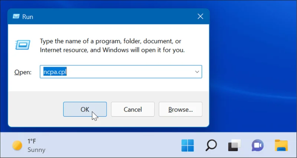Click the "Open:" label
The image size is (297, 158).
[23, 72]
